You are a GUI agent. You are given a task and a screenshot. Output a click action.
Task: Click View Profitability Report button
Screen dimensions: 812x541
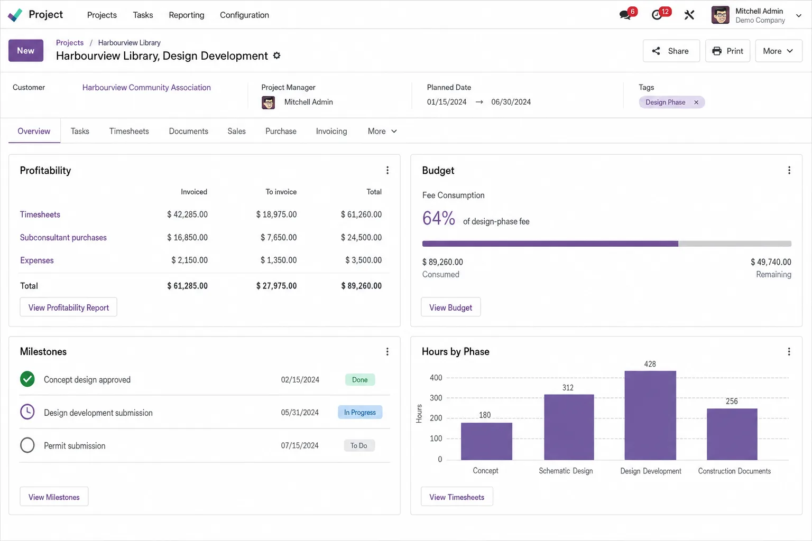[x=69, y=307]
